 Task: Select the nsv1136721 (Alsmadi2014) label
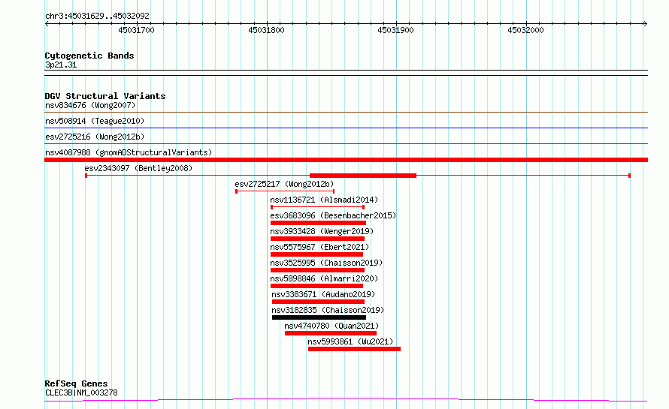tap(324, 200)
